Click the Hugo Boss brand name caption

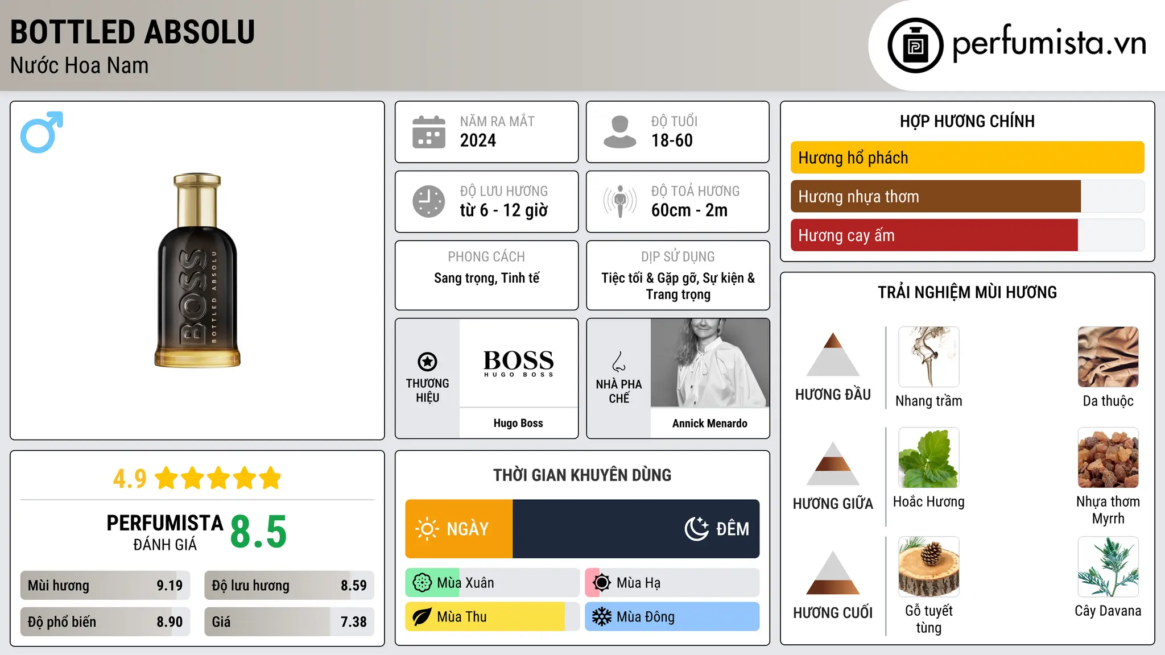(518, 423)
